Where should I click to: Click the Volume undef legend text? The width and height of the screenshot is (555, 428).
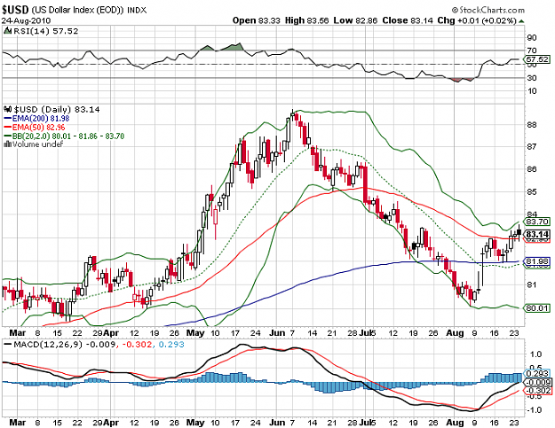click(38, 144)
